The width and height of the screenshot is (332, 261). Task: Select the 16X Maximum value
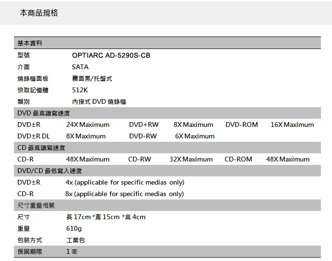click(x=292, y=124)
